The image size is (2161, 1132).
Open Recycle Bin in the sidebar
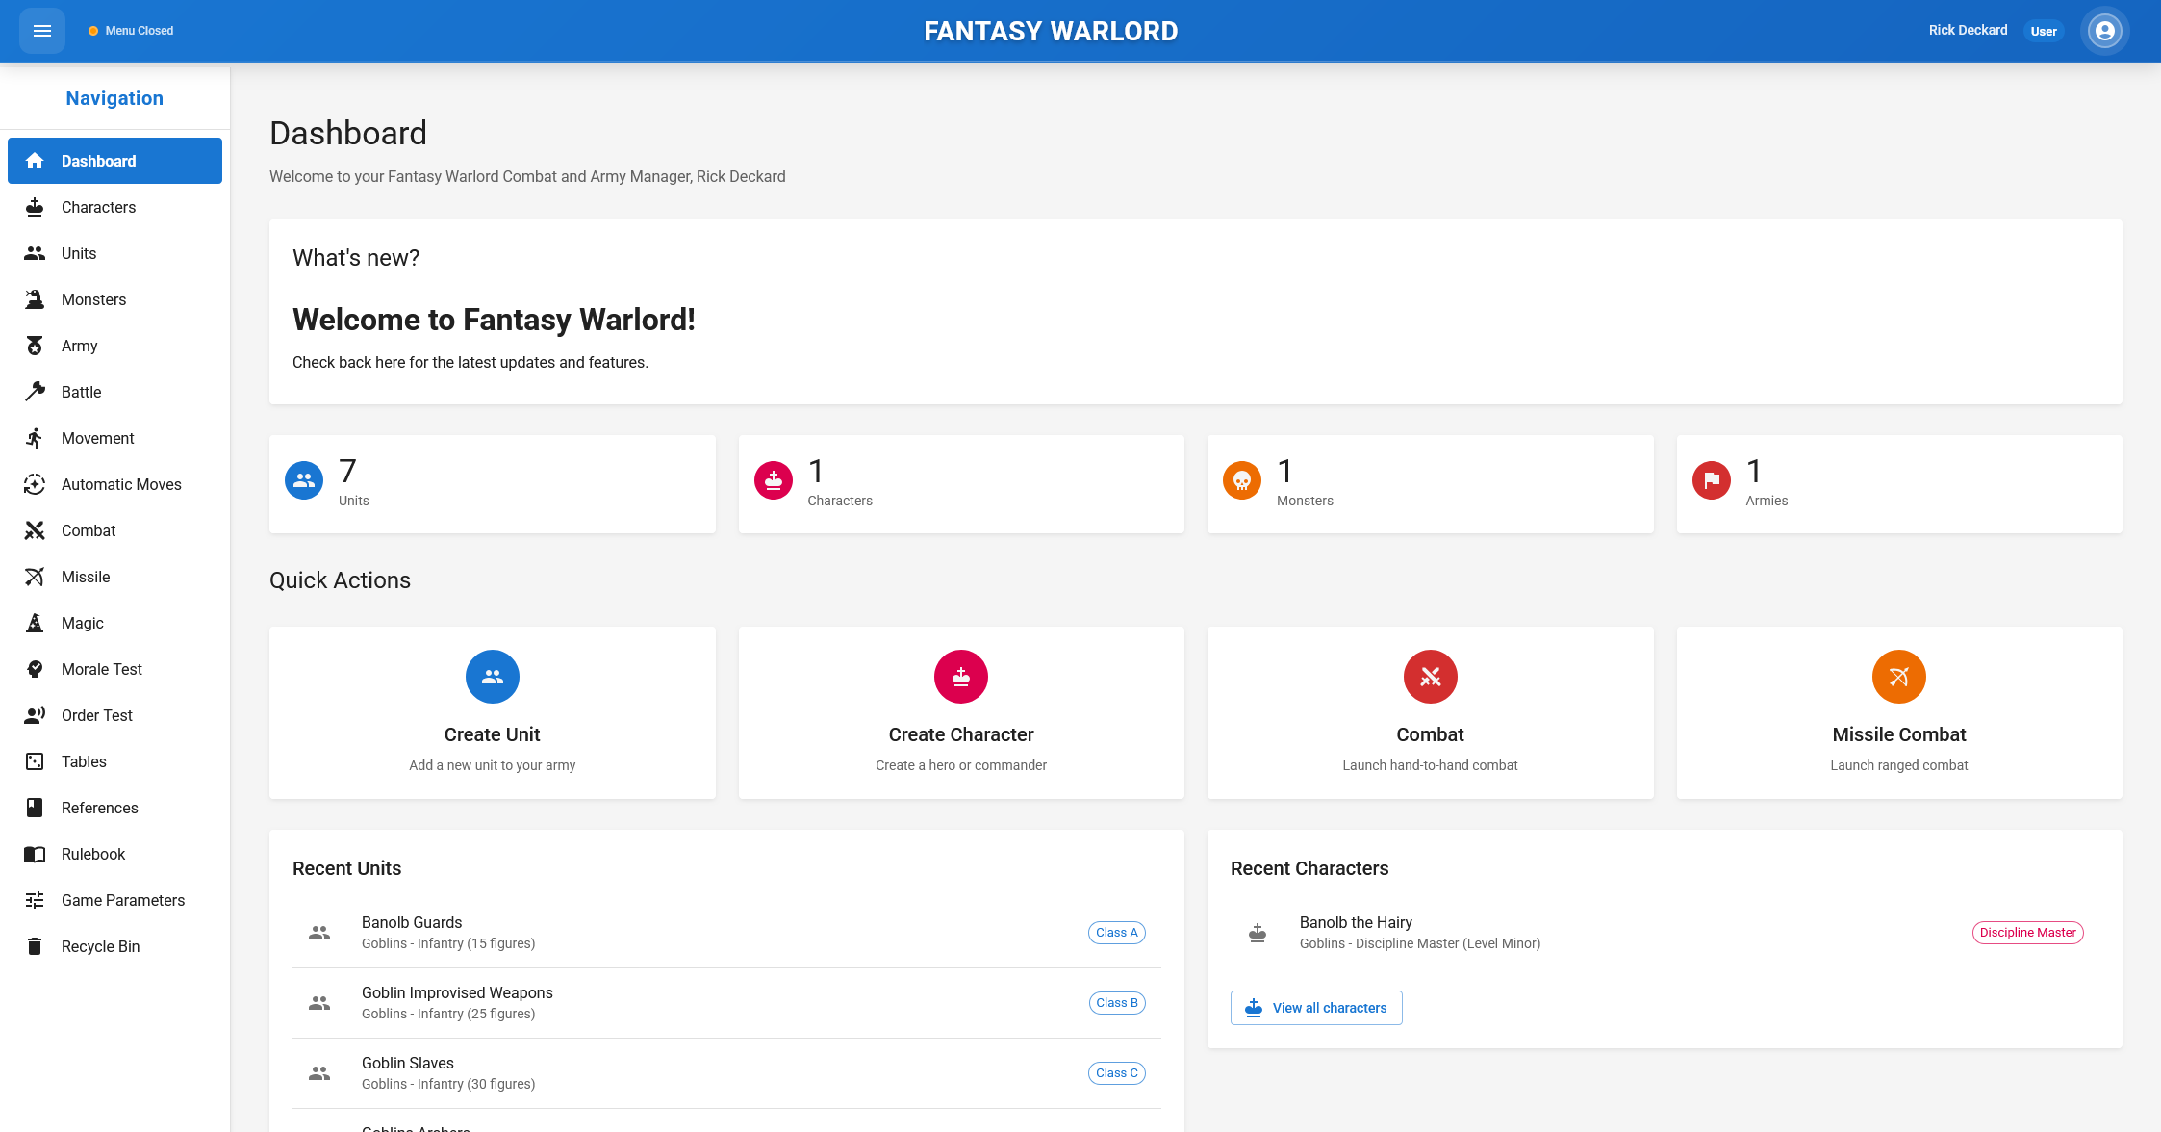coord(100,946)
